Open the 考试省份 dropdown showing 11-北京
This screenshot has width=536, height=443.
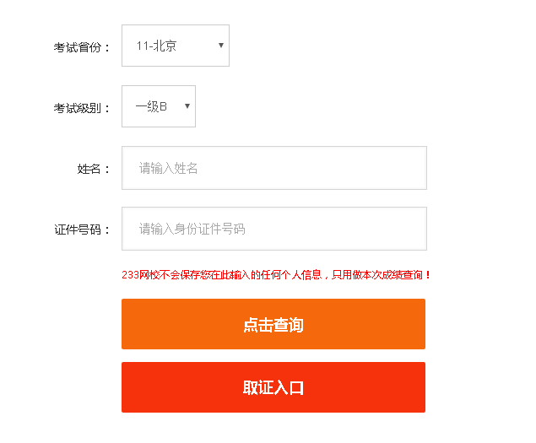coord(175,46)
